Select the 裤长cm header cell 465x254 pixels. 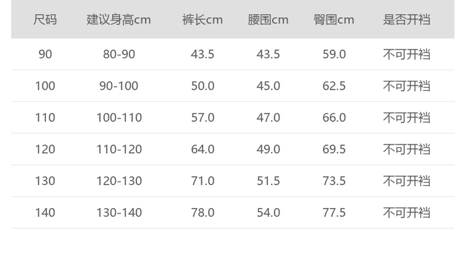coord(202,19)
